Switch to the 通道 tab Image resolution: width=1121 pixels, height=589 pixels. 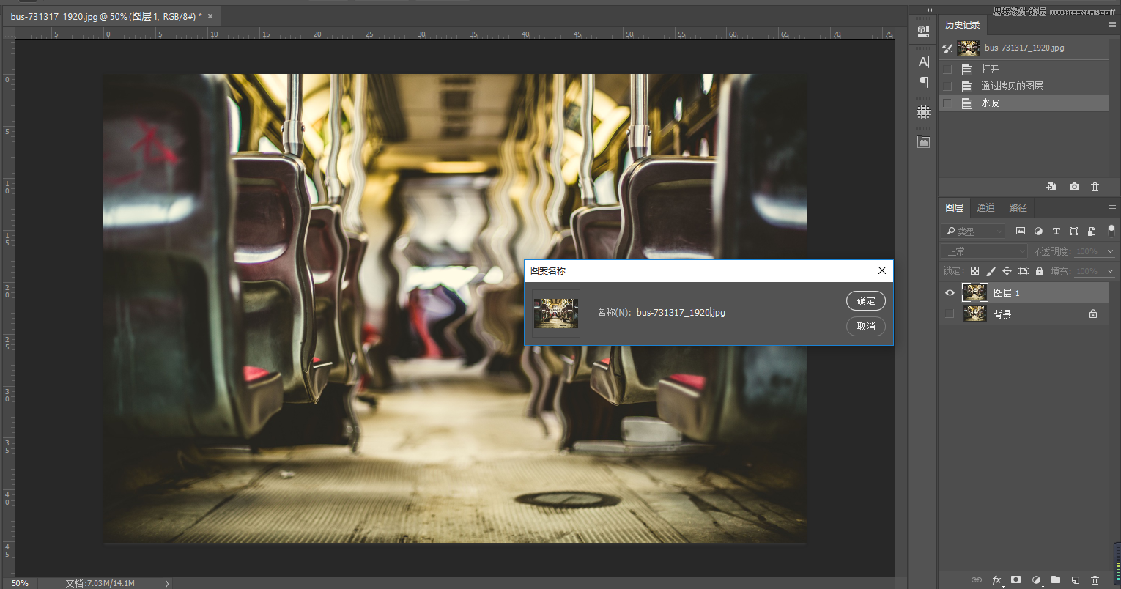click(985, 208)
